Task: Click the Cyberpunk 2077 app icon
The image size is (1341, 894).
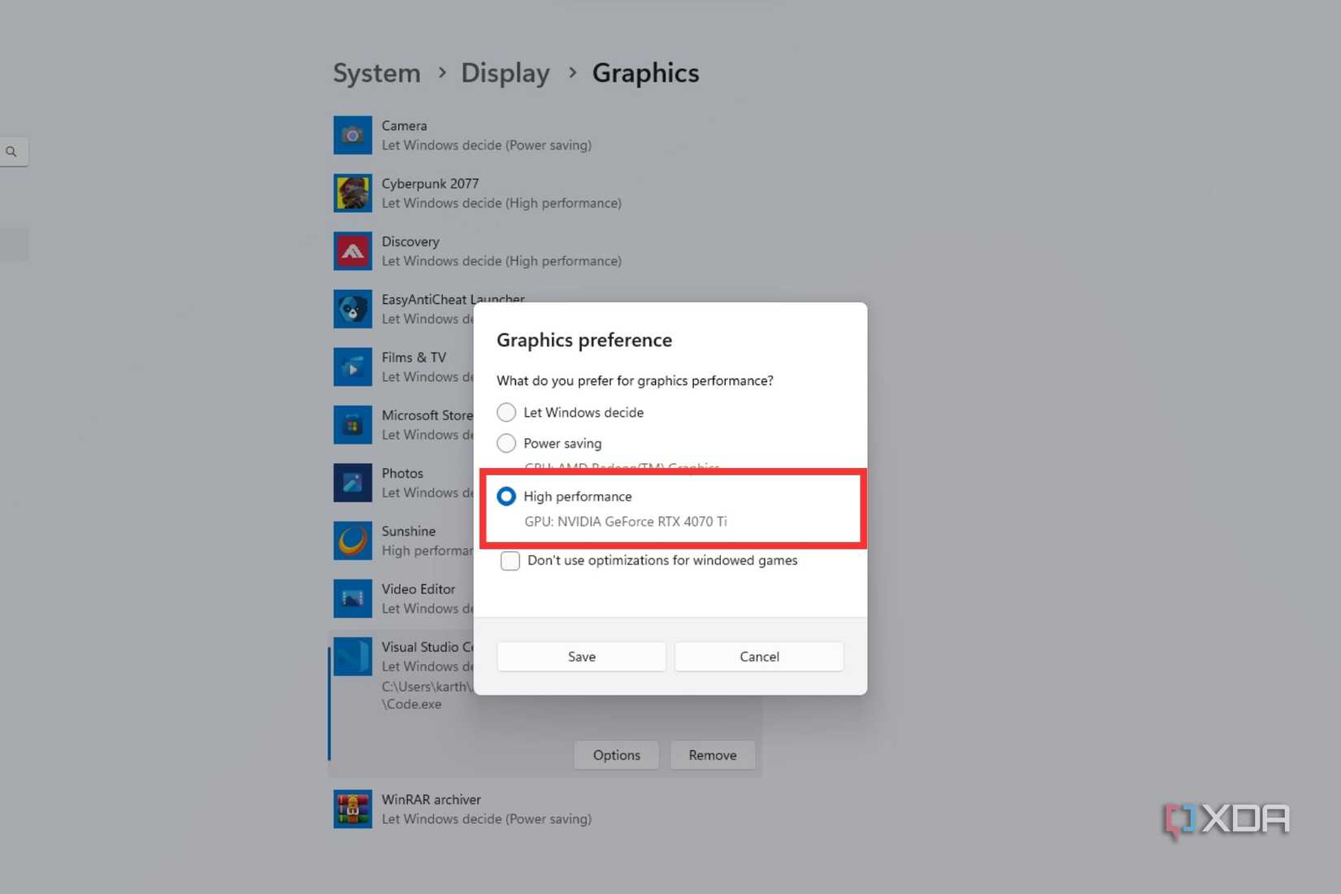Action: click(x=352, y=193)
